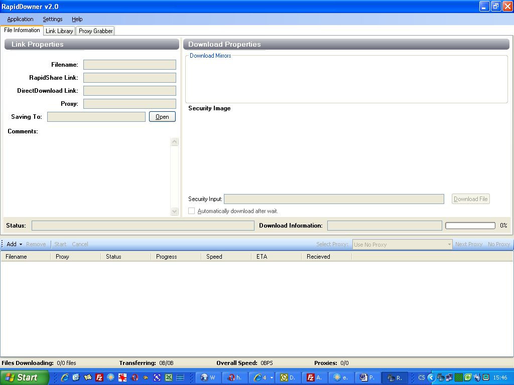The width and height of the screenshot is (514, 385).
Task: Launch FileZilla from the quick launch bar
Action: click(x=99, y=377)
